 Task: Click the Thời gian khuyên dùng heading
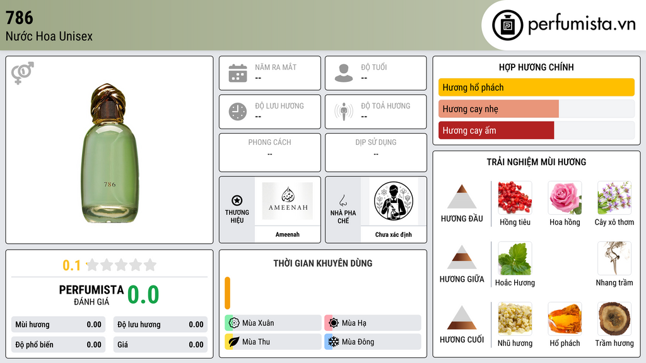[323, 263]
